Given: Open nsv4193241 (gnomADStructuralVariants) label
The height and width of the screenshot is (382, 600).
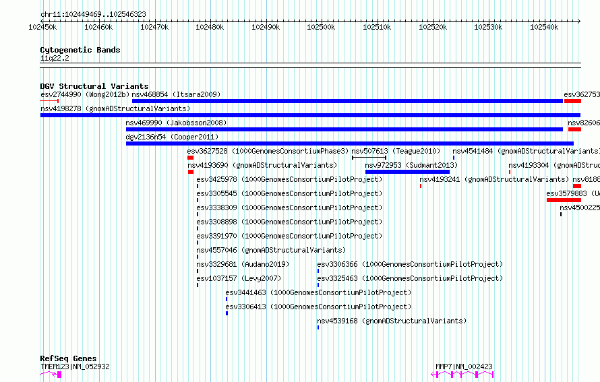Looking at the screenshot, I should pyautogui.click(x=494, y=179).
